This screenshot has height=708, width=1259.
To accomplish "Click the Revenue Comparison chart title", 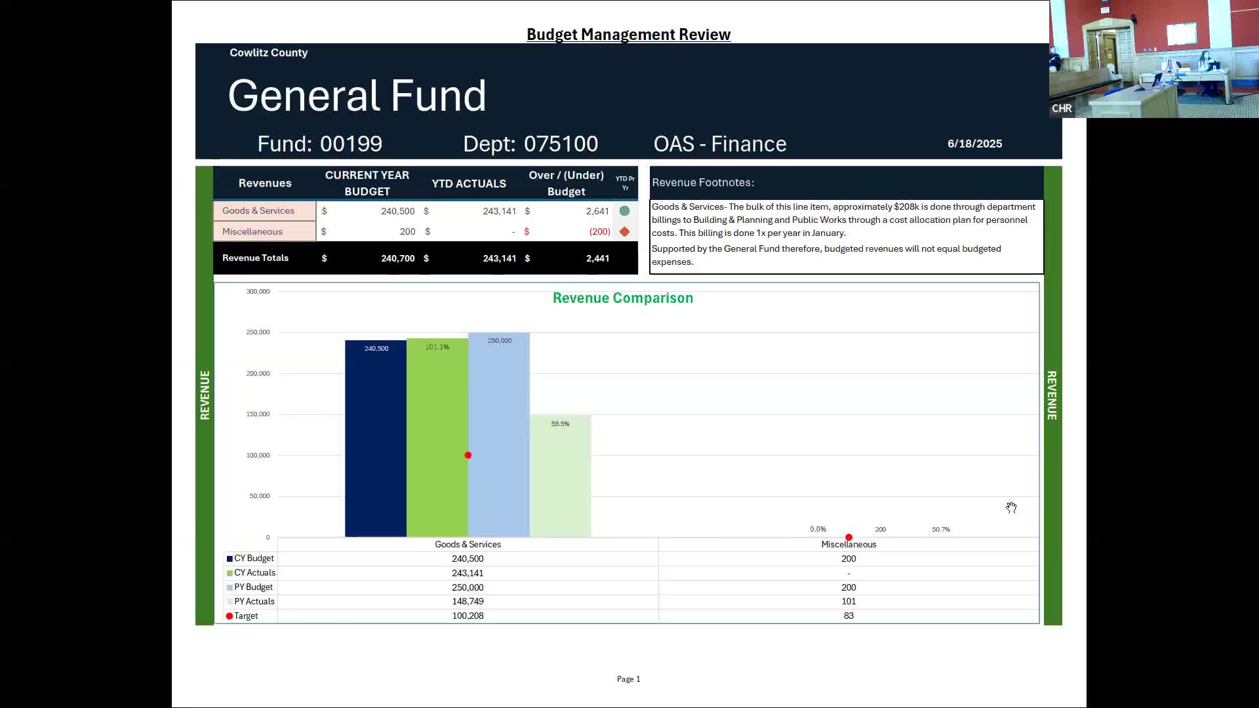I will click(x=622, y=298).
